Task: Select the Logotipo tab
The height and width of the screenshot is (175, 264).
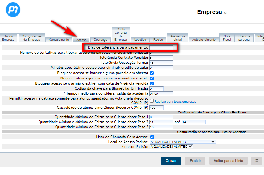Action: [140, 40]
